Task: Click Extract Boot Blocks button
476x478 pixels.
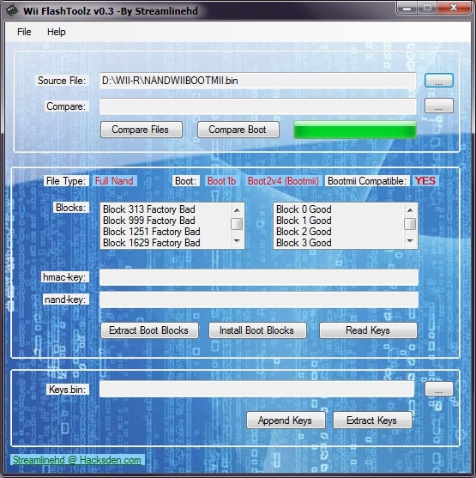Action: click(x=149, y=330)
